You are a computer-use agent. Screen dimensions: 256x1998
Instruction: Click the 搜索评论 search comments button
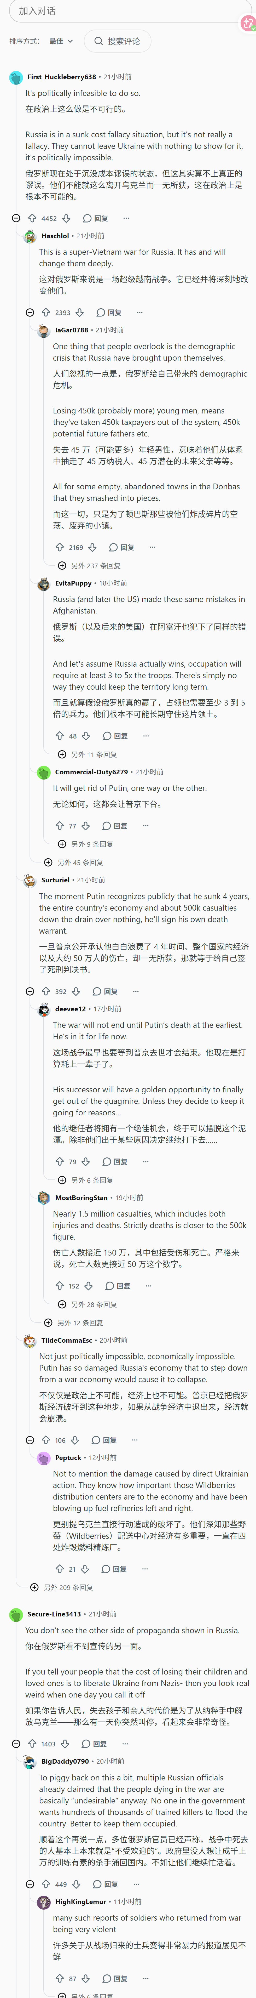point(117,41)
